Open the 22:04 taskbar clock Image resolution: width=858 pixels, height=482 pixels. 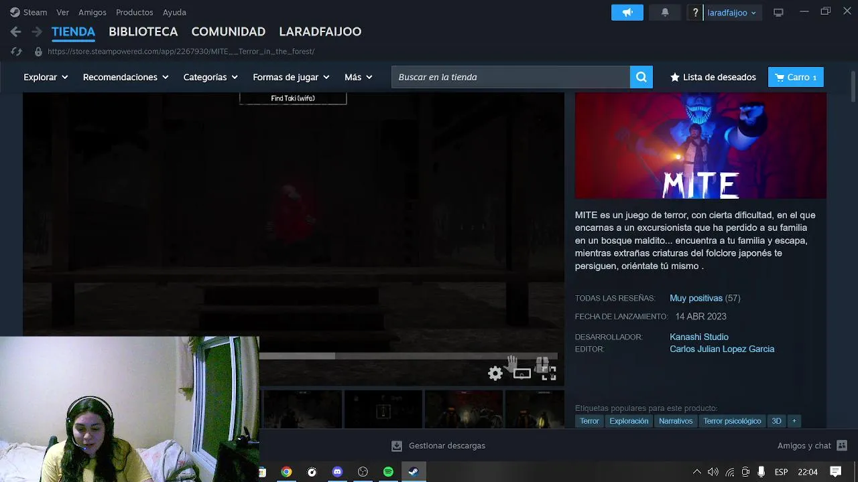pyautogui.click(x=808, y=472)
